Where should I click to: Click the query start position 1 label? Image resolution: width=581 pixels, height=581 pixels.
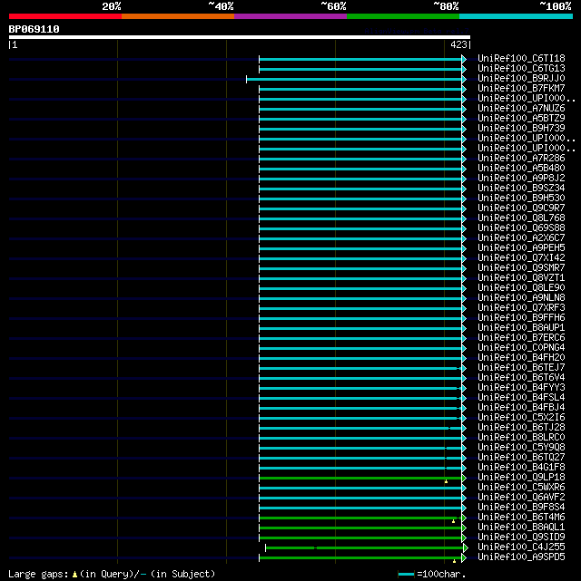tap(15, 44)
